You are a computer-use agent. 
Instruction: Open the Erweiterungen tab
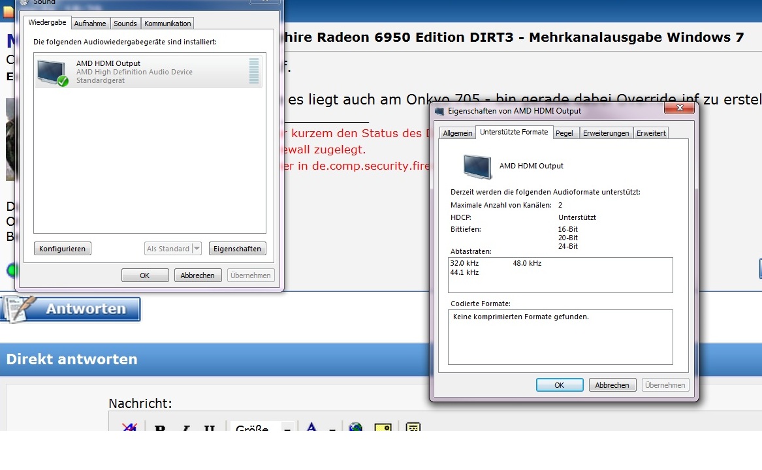pos(606,133)
